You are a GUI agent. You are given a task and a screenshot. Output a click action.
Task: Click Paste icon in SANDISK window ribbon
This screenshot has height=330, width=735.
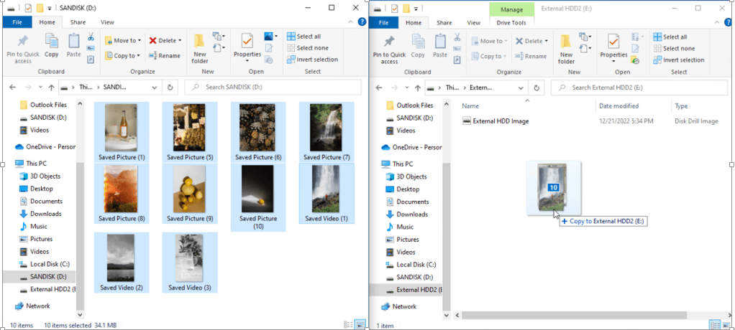[73, 46]
